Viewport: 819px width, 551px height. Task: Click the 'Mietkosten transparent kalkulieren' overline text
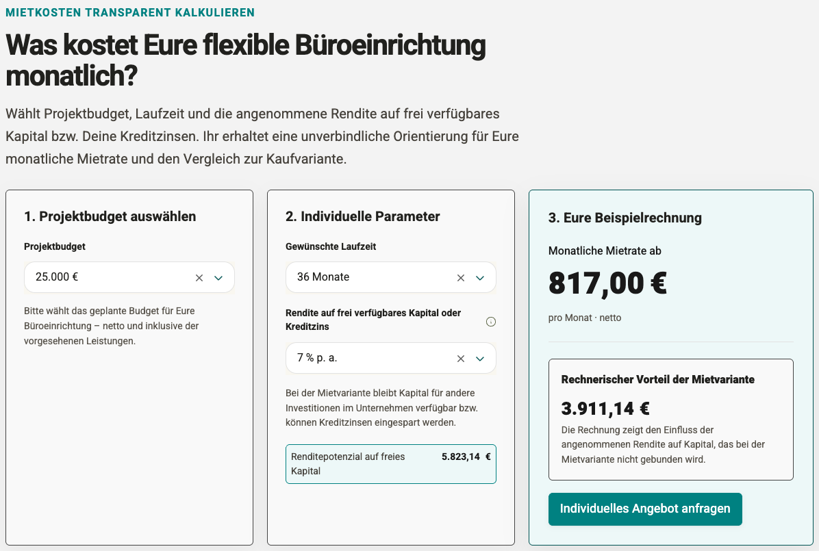point(130,12)
